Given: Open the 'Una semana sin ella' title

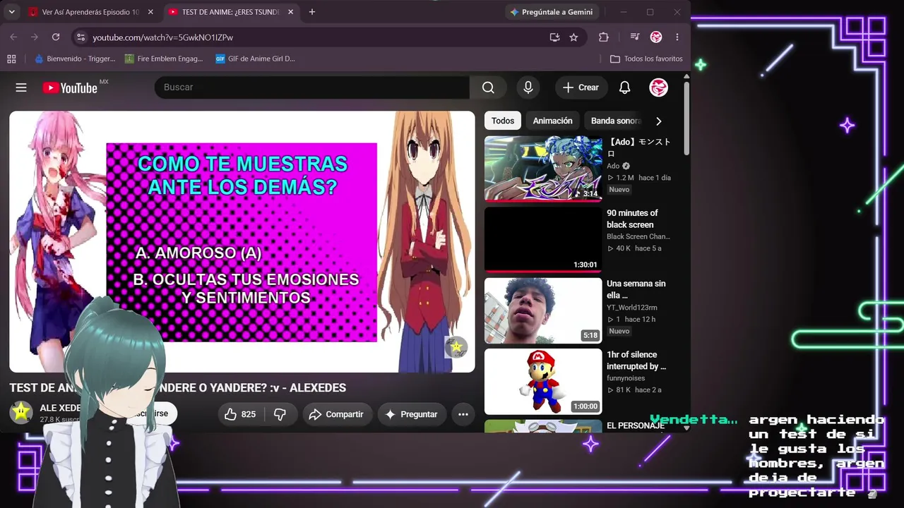Looking at the screenshot, I should coord(636,289).
